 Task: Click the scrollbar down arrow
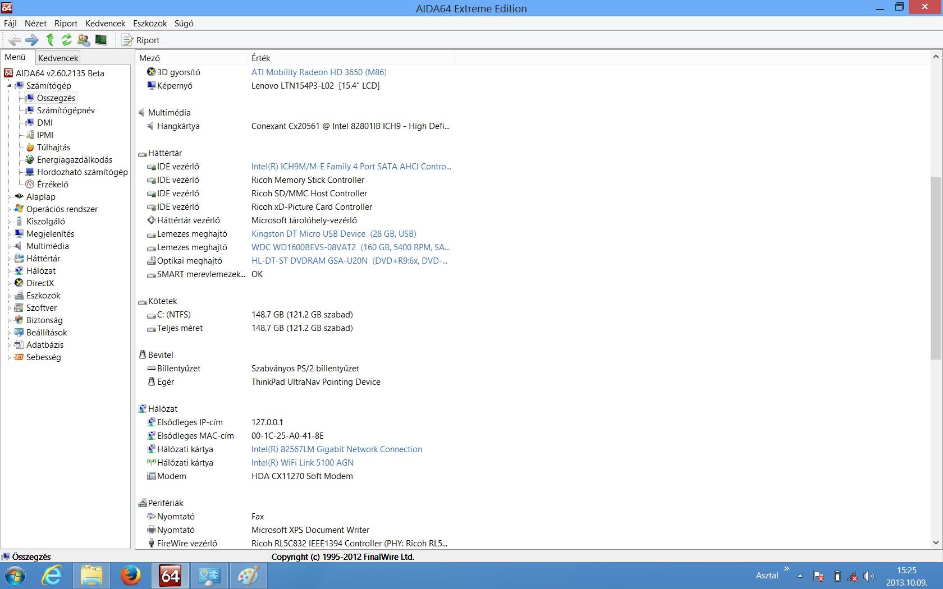point(936,542)
